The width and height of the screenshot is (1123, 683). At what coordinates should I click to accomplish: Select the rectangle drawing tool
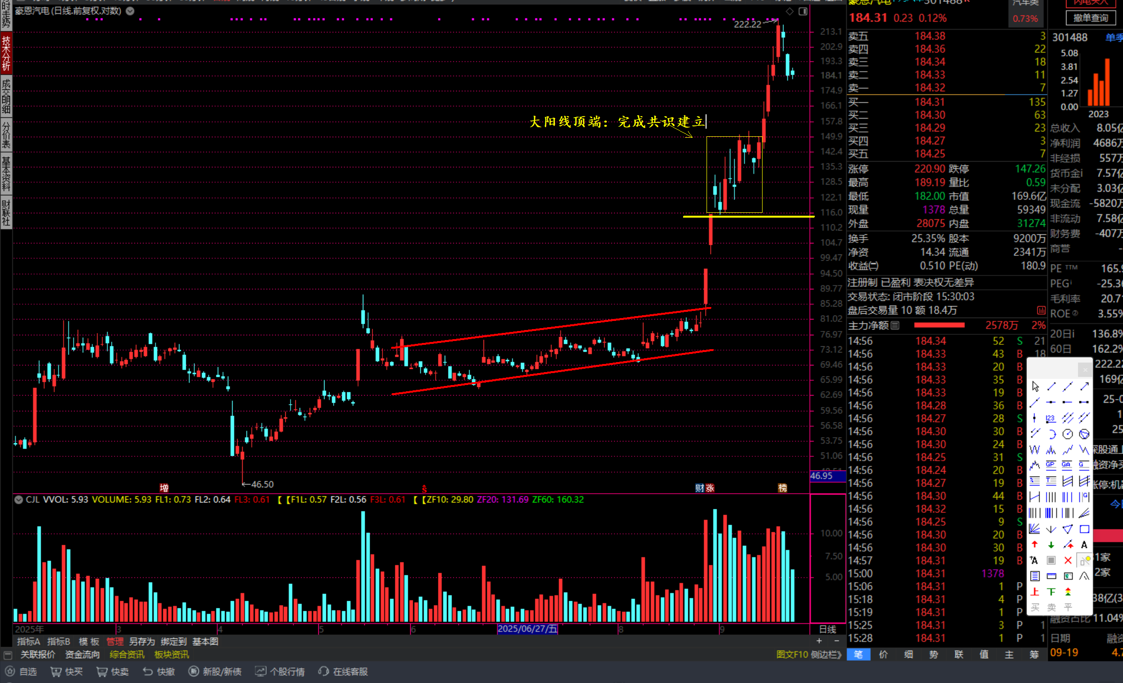tap(1084, 529)
